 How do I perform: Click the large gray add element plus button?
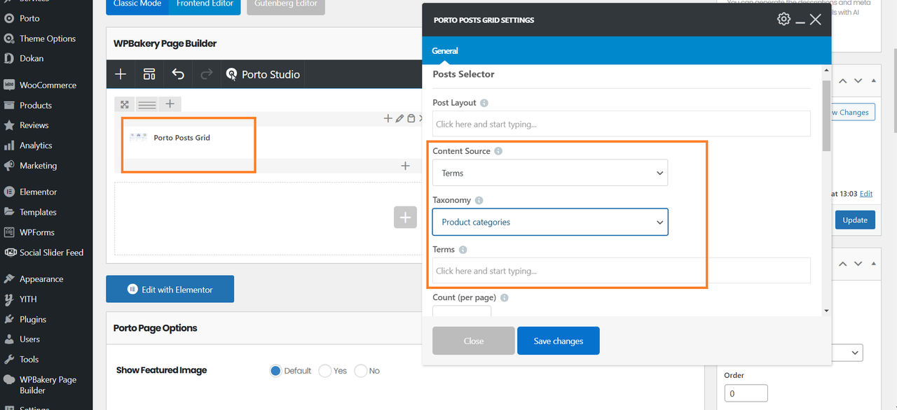(404, 217)
